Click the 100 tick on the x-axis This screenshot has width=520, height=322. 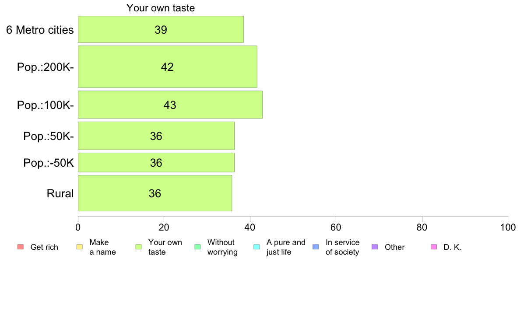coord(508,227)
